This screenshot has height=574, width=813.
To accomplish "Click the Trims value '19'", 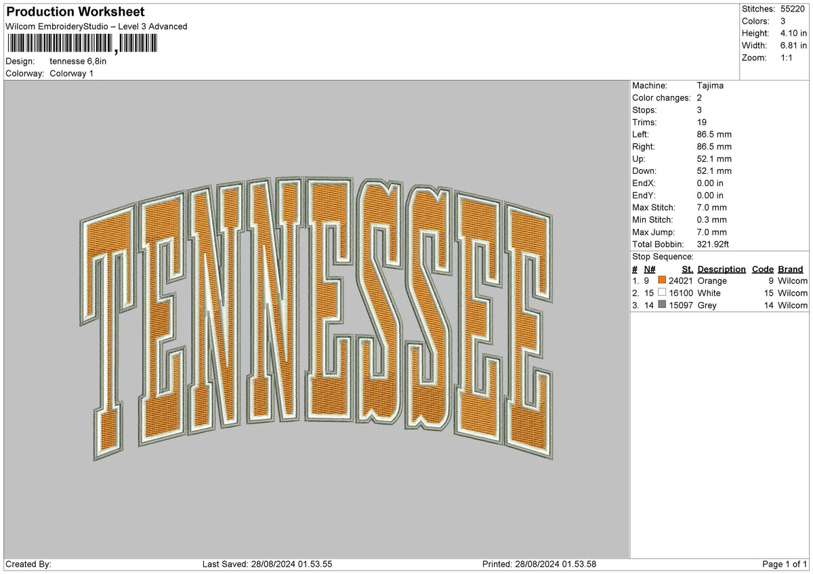I will [x=702, y=122].
